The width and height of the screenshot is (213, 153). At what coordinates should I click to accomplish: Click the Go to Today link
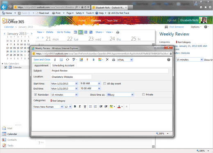pyautogui.click(x=64, y=32)
